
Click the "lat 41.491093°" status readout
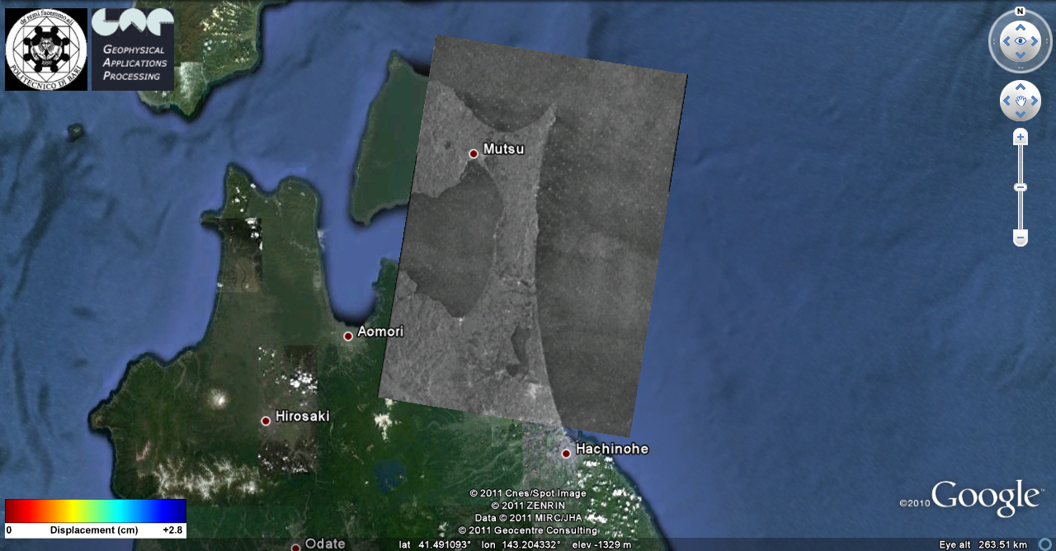pos(436,545)
